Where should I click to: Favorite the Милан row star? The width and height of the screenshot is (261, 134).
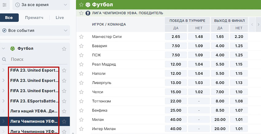click(81, 120)
